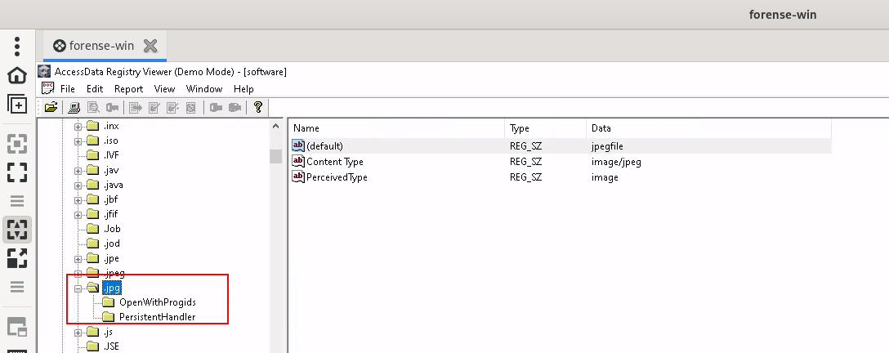Click the three-dot menu icon in sidebar
The width and height of the screenshot is (889, 353).
click(x=17, y=47)
